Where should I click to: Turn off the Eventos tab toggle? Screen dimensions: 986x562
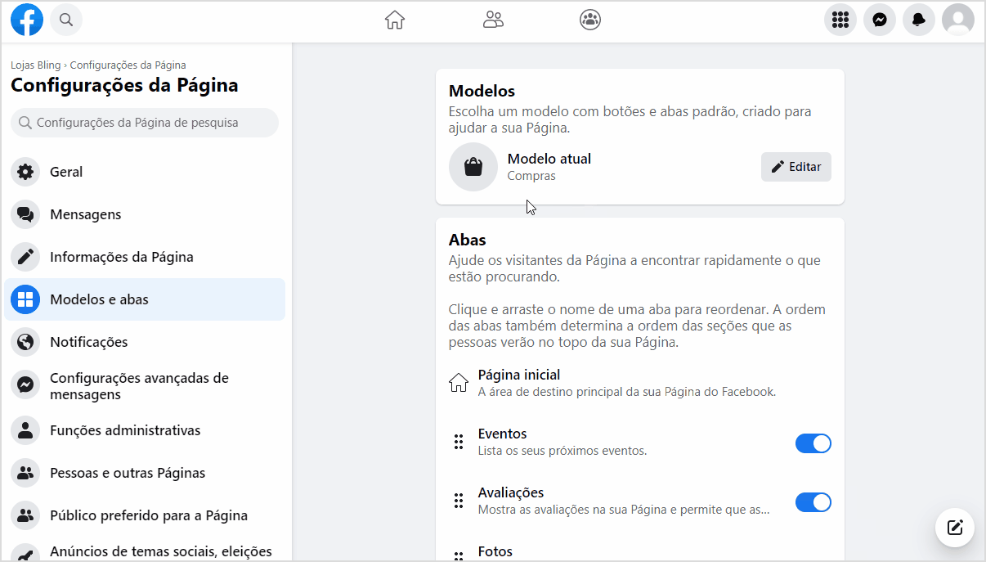pyautogui.click(x=813, y=443)
